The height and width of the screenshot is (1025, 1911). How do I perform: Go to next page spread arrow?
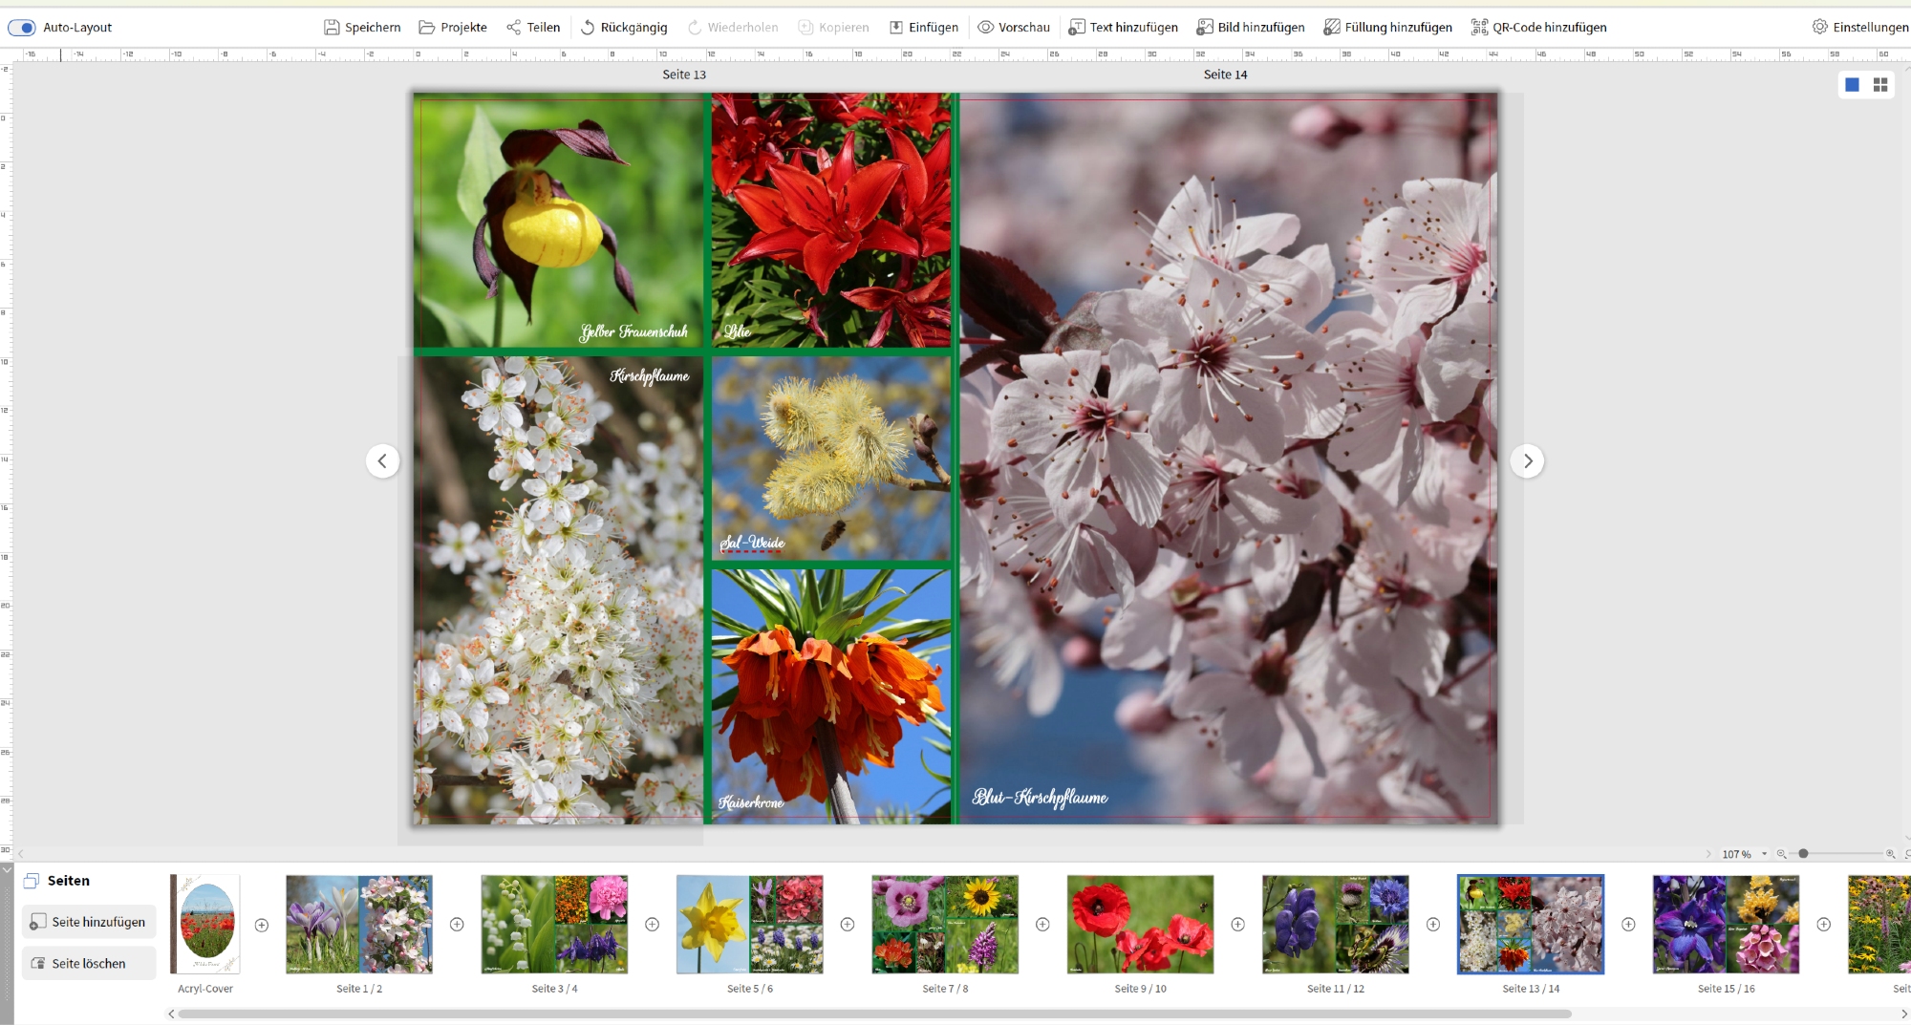[x=1527, y=461]
